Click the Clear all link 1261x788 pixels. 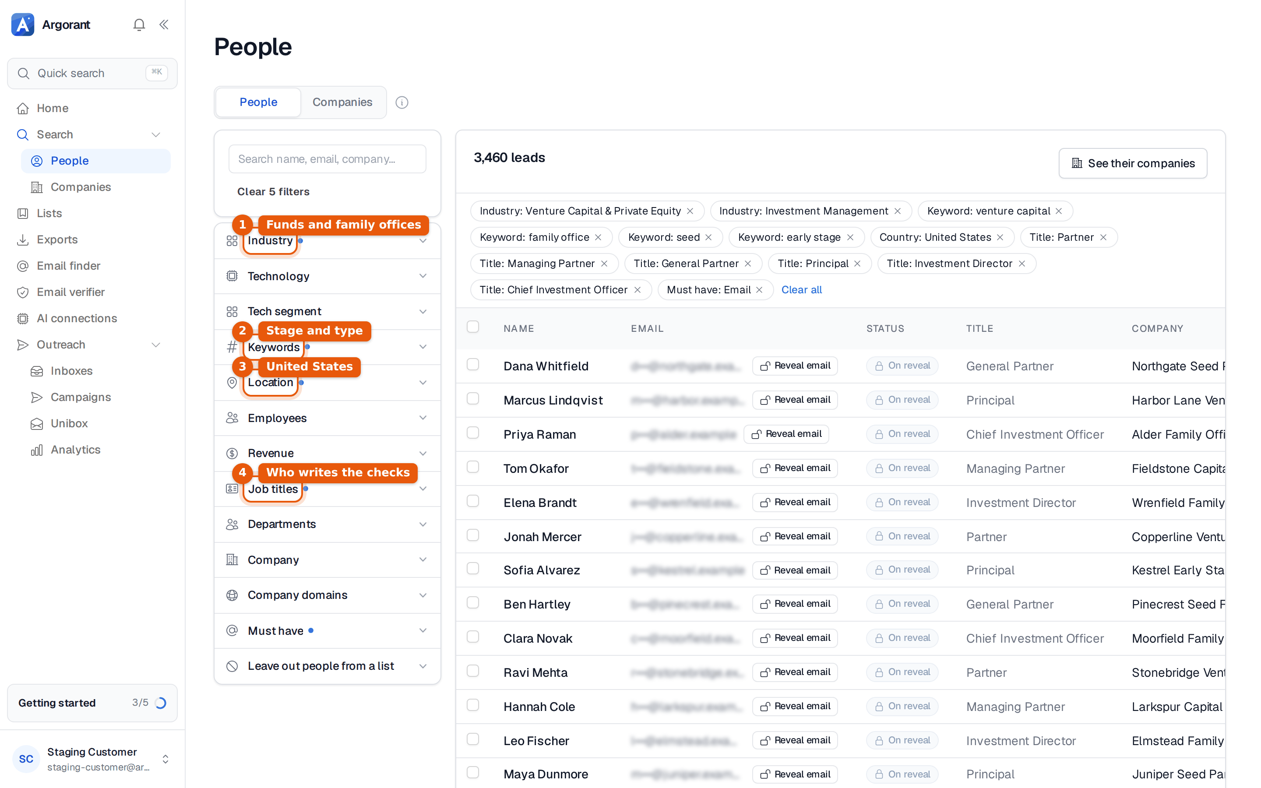coord(801,290)
